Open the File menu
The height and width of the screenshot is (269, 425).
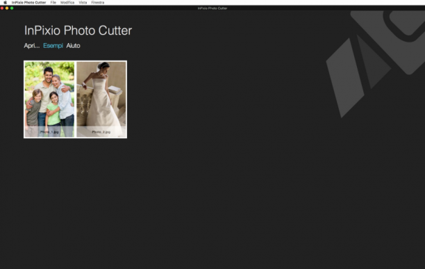[53, 3]
